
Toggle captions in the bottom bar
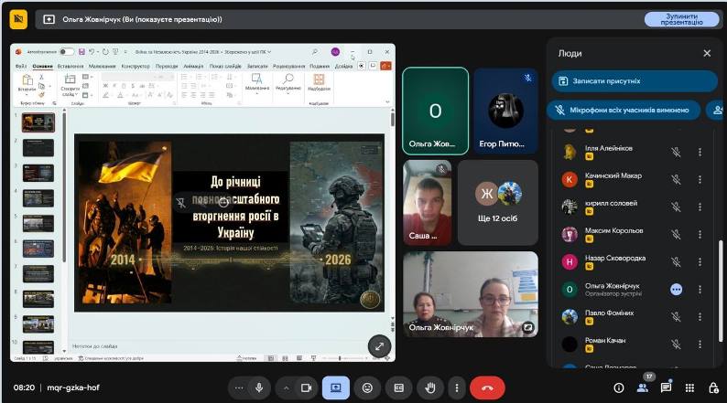(398, 387)
